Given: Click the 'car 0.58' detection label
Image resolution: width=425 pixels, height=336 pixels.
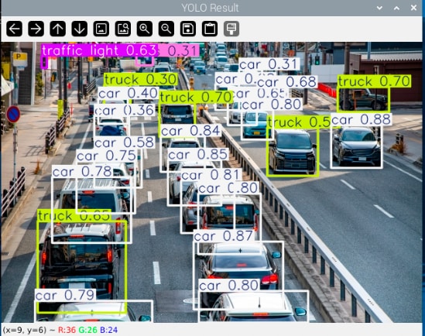Looking at the screenshot, I should [125, 142].
